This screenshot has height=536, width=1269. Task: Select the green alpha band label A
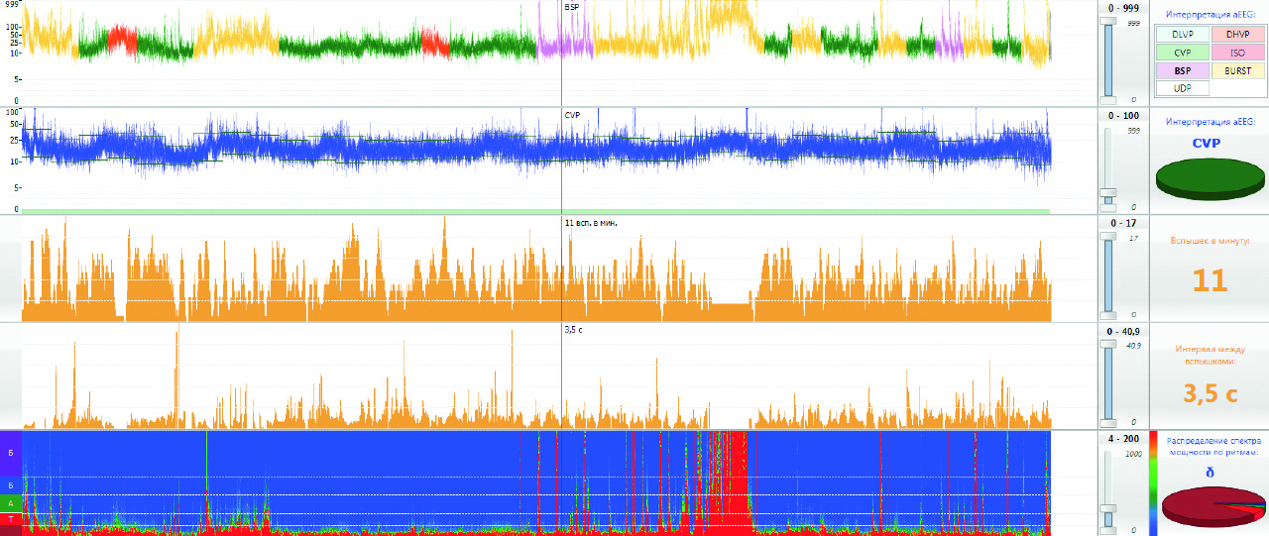(11, 502)
